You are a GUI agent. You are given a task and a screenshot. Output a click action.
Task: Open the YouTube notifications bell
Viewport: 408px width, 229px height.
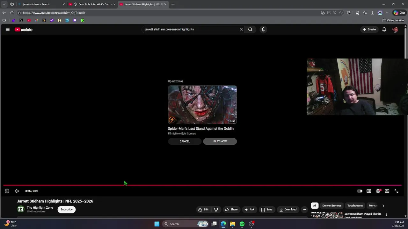(x=384, y=29)
